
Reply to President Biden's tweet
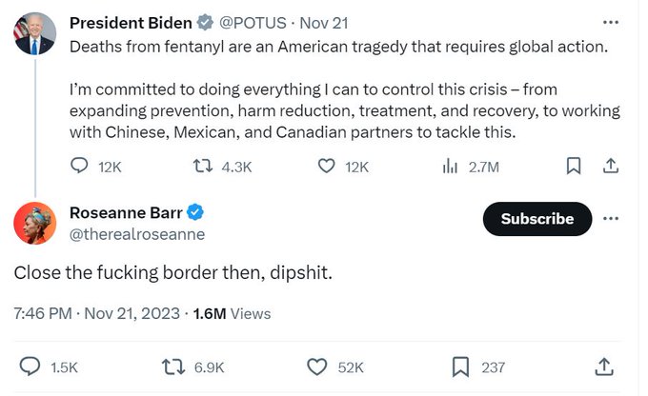(x=79, y=166)
